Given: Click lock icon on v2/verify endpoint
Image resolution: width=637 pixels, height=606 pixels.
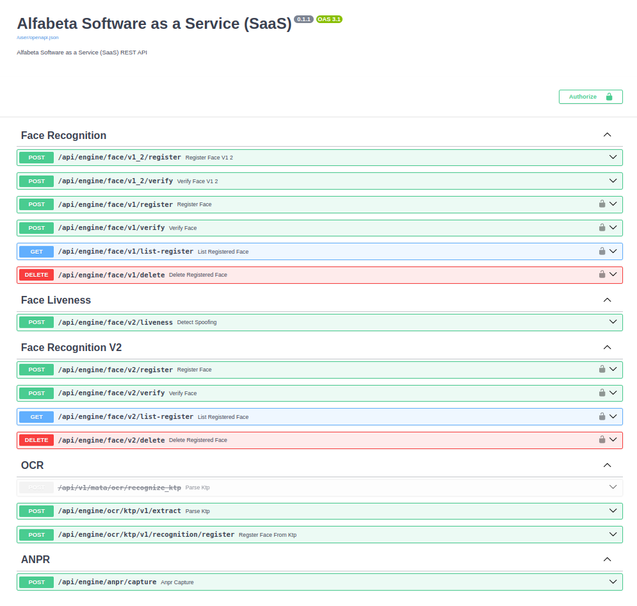Looking at the screenshot, I should tap(602, 393).
